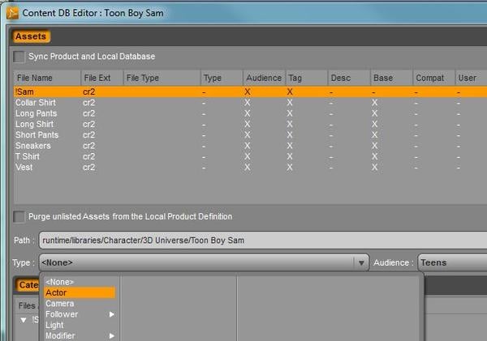The width and height of the screenshot is (487, 341).
Task: Select the !Sam asset row
Action: click(x=250, y=92)
